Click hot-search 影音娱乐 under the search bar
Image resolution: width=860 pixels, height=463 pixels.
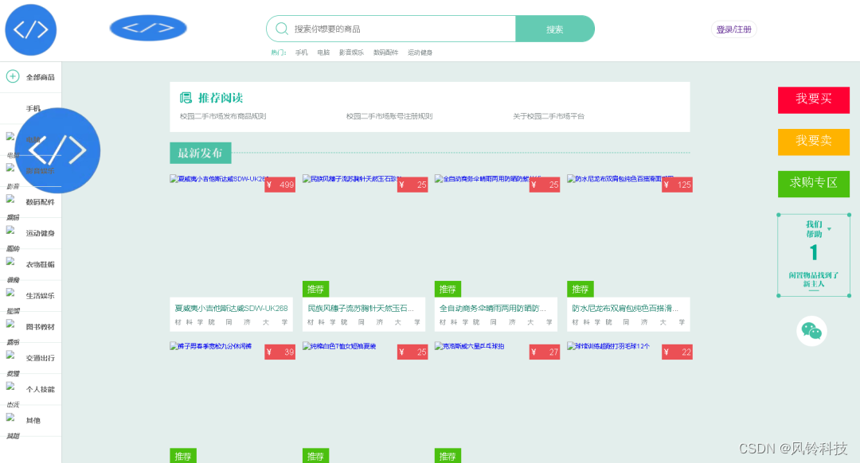tap(351, 53)
